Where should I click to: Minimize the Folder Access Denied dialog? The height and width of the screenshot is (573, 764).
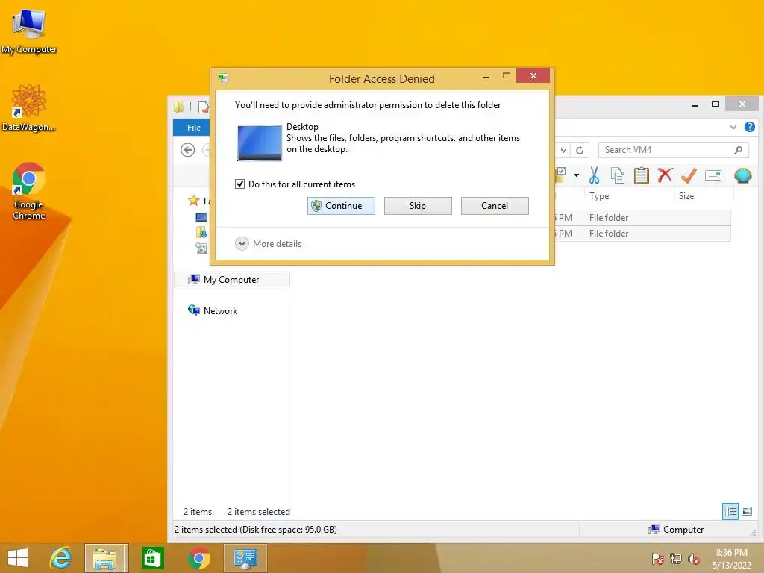(486, 77)
